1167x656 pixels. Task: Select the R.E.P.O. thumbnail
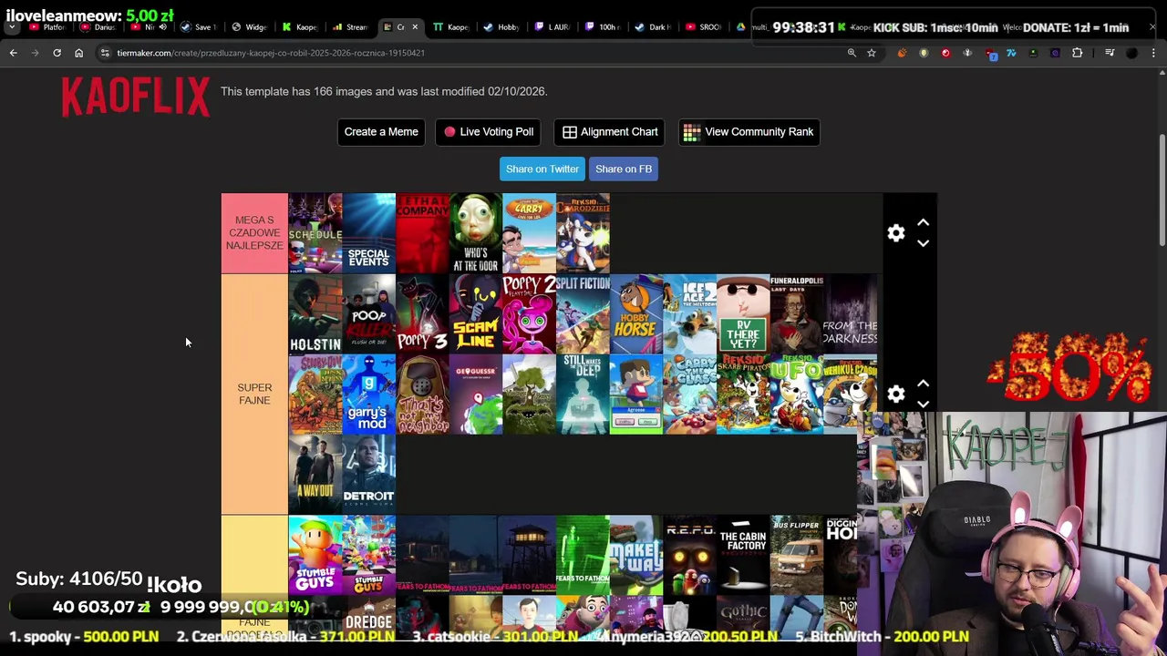pyautogui.click(x=689, y=556)
